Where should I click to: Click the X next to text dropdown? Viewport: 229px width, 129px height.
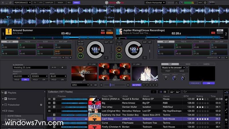187,68
